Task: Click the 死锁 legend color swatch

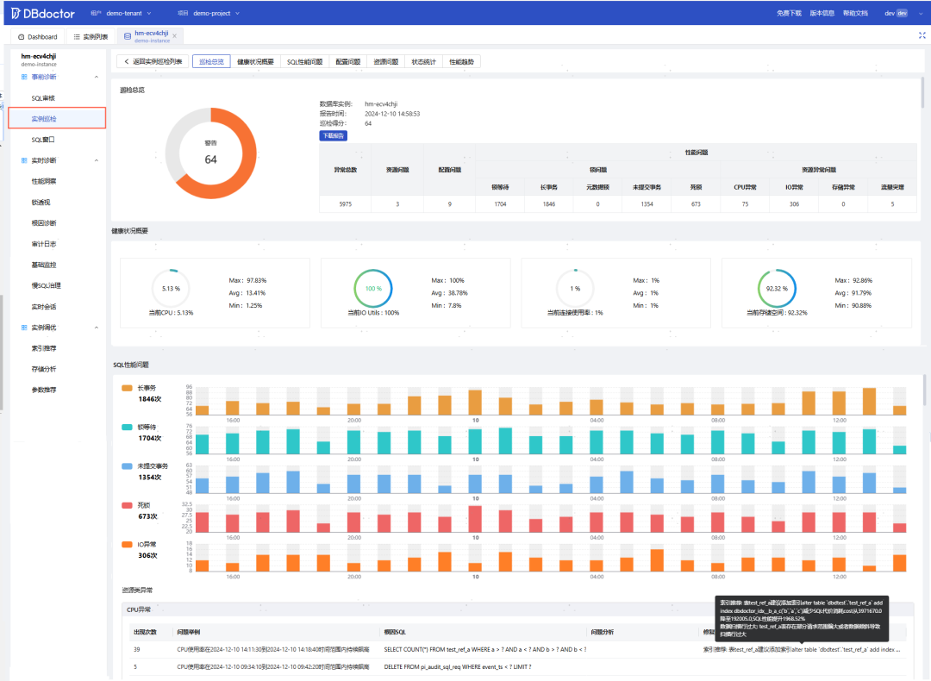Action: pyautogui.click(x=127, y=506)
